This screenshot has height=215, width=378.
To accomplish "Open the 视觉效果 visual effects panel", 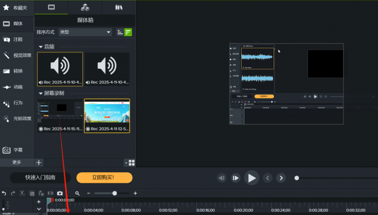I will tap(17, 56).
